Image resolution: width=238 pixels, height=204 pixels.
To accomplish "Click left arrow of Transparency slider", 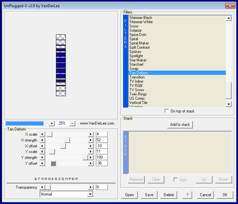I will click(42, 187).
